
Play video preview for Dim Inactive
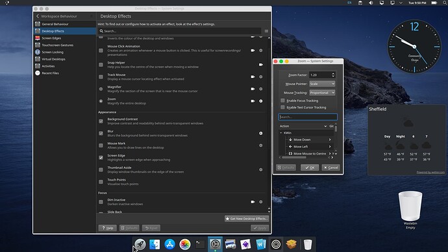click(253, 202)
